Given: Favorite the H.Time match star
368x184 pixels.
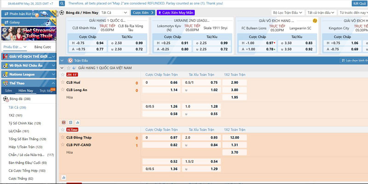Looking at the screenshot, I should 63,130.
